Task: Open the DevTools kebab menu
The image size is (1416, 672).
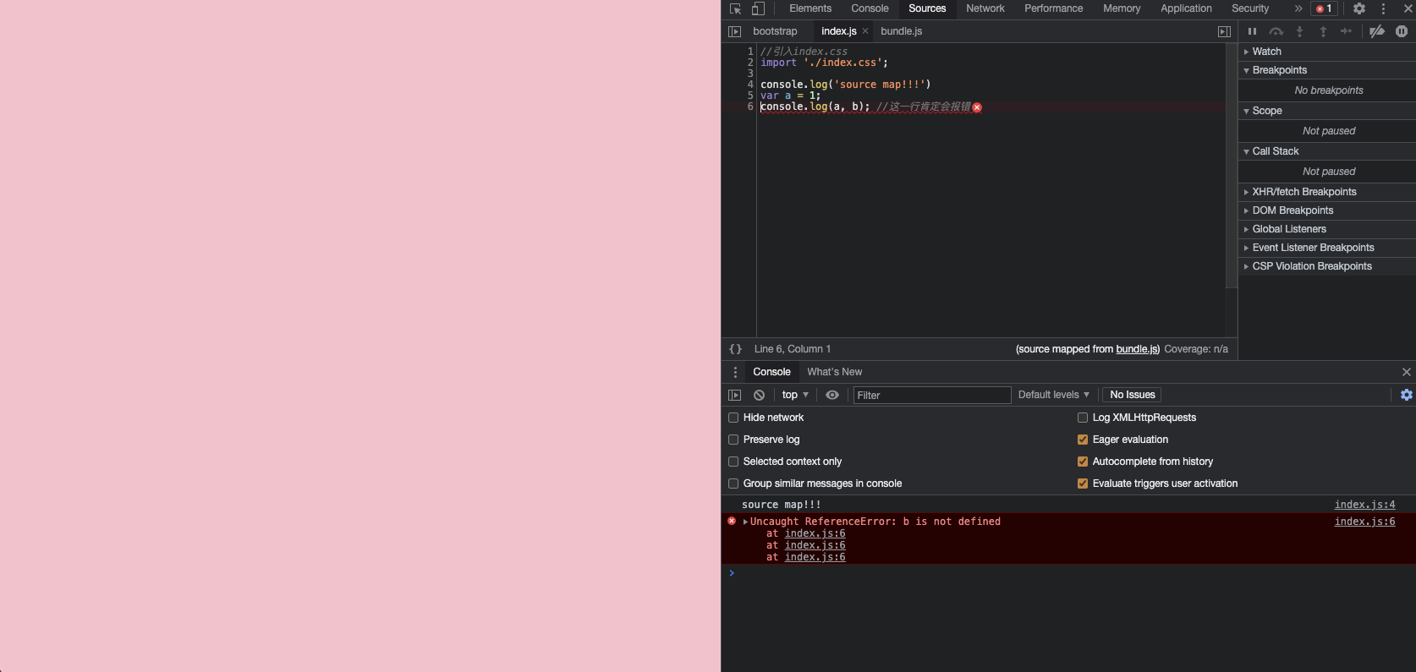Action: [1383, 8]
